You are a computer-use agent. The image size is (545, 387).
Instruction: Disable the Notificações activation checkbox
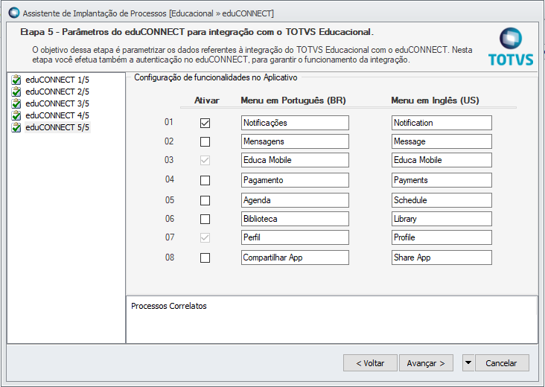click(x=205, y=123)
